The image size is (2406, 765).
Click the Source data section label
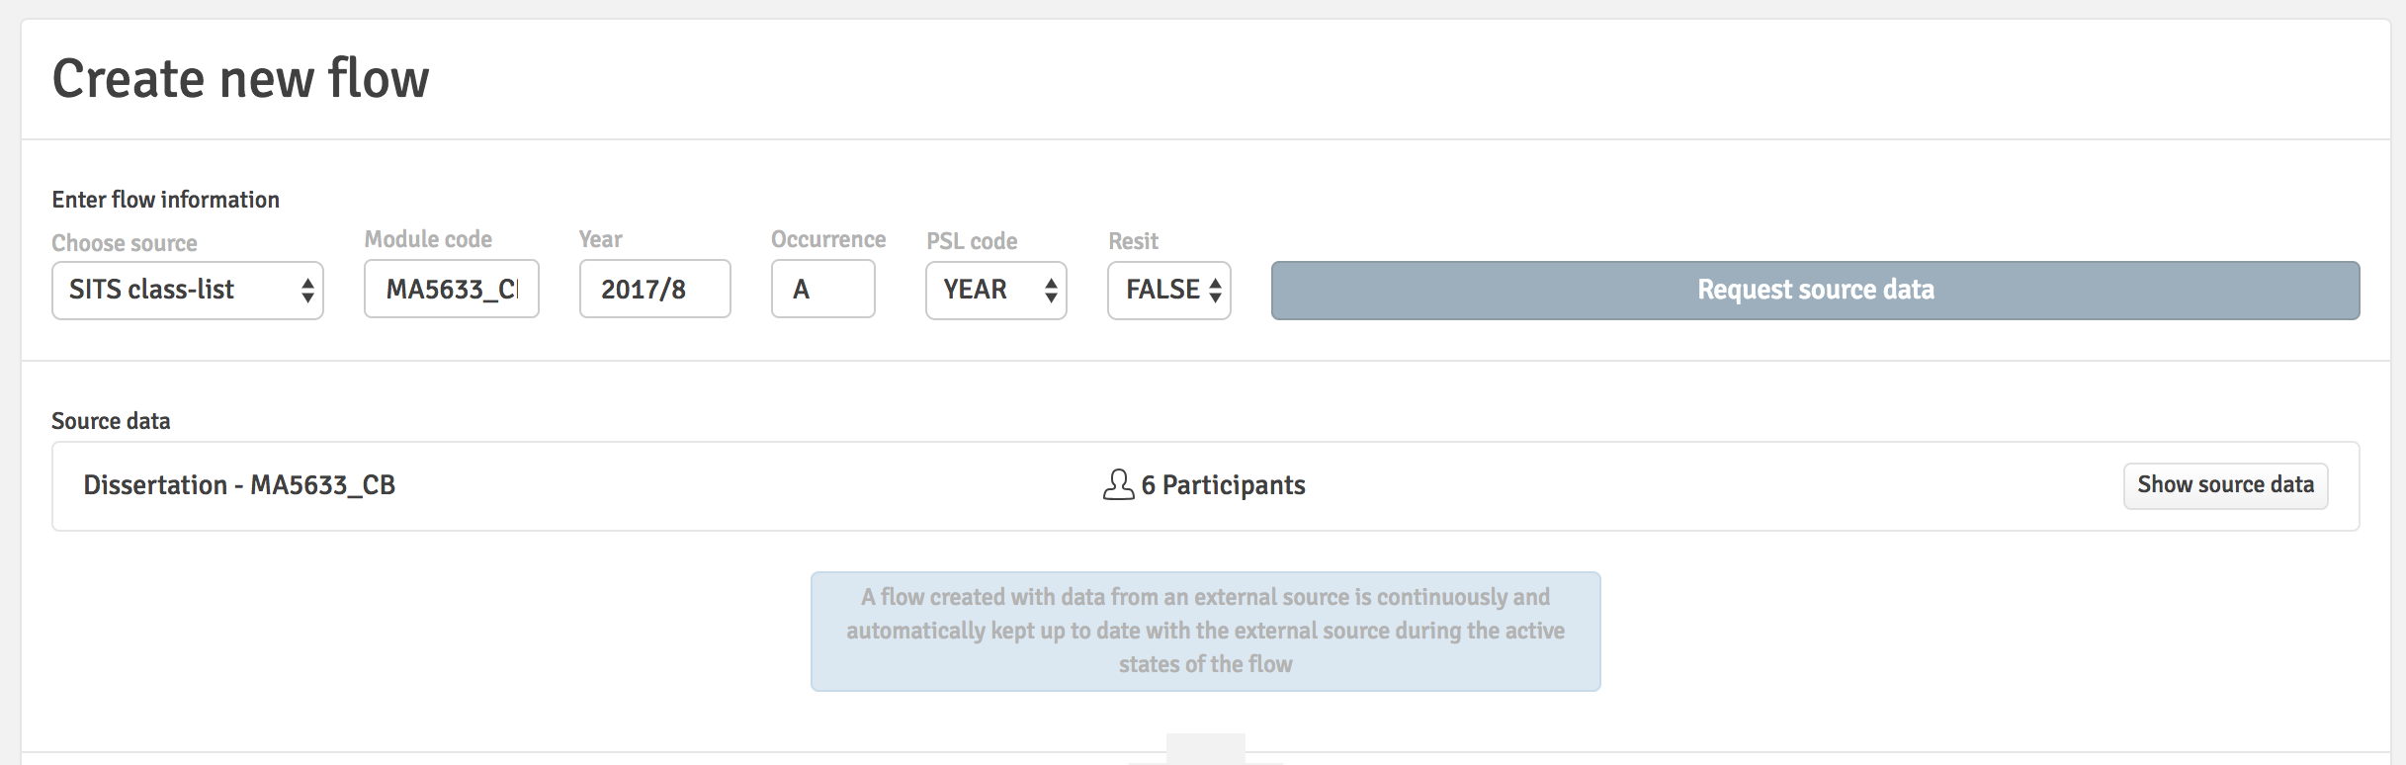(x=111, y=421)
